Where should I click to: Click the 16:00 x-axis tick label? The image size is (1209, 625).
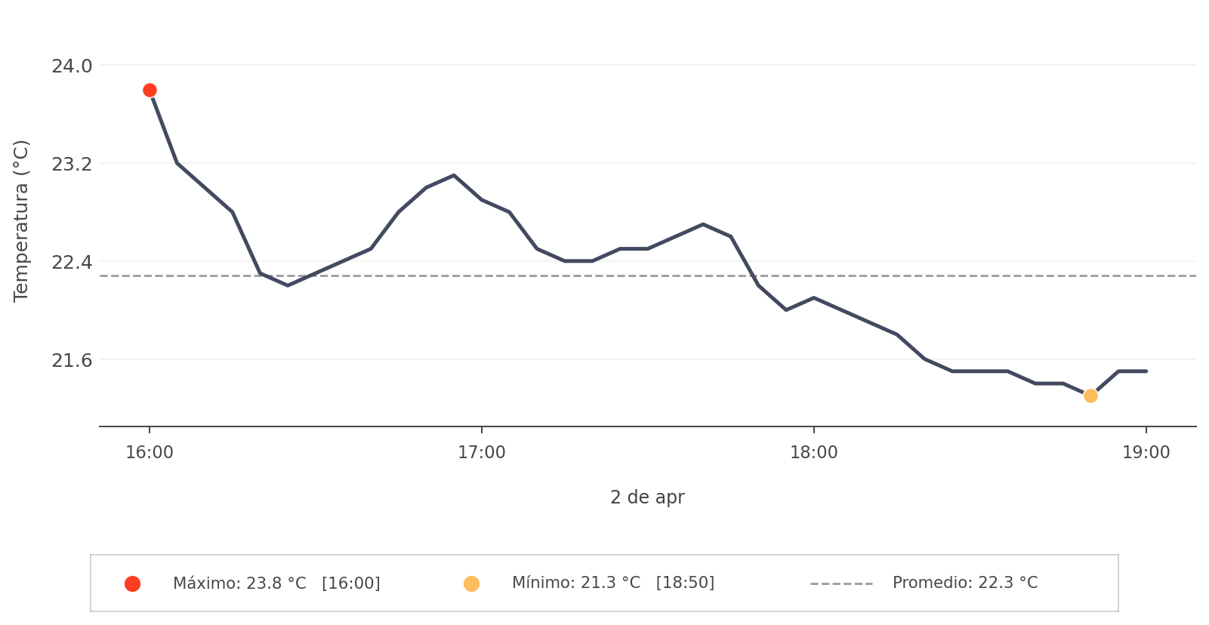coord(150,453)
